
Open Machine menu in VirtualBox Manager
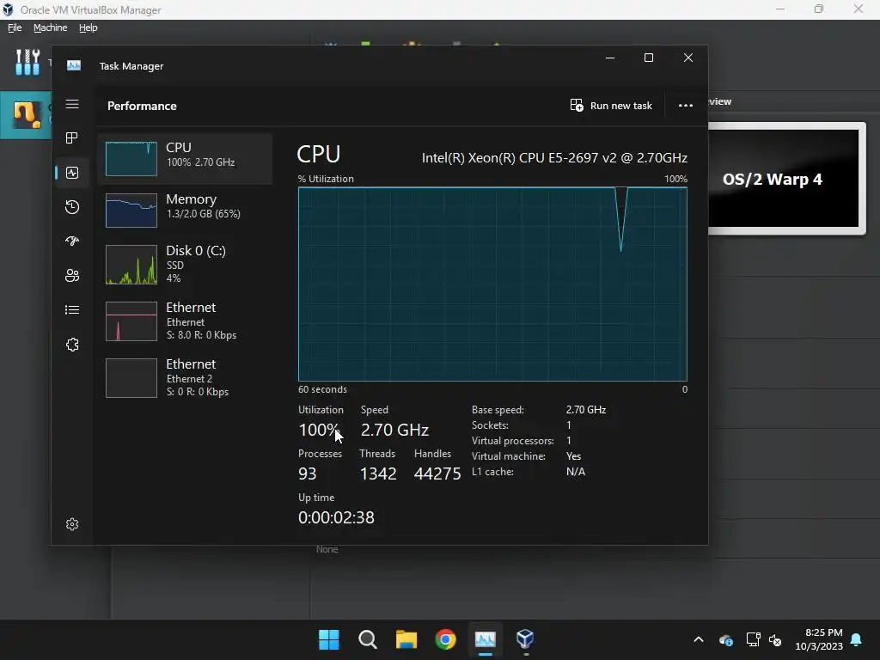50,27
